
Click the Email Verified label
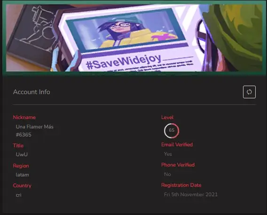(x=177, y=144)
